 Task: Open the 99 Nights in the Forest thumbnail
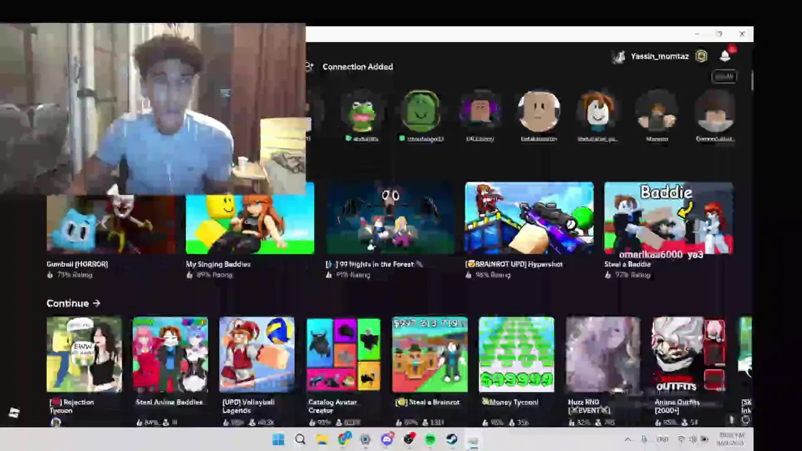tap(390, 218)
